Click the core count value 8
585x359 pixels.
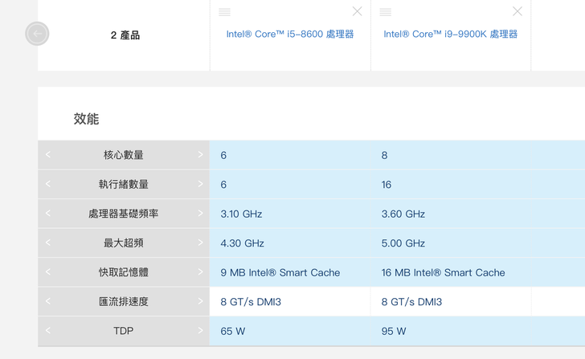pyautogui.click(x=384, y=155)
